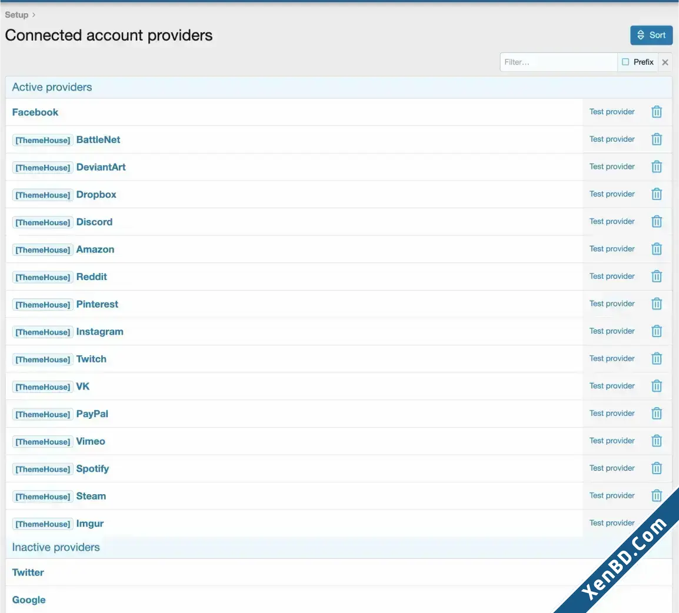Test provider for Vimeo
The width and height of the screenshot is (679, 613).
pyautogui.click(x=612, y=441)
